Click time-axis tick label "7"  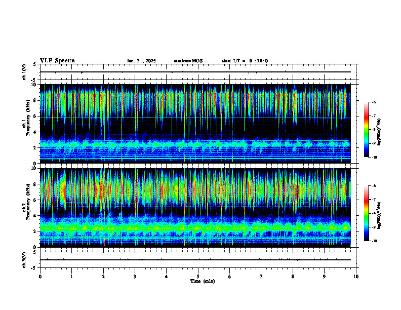click(261, 277)
